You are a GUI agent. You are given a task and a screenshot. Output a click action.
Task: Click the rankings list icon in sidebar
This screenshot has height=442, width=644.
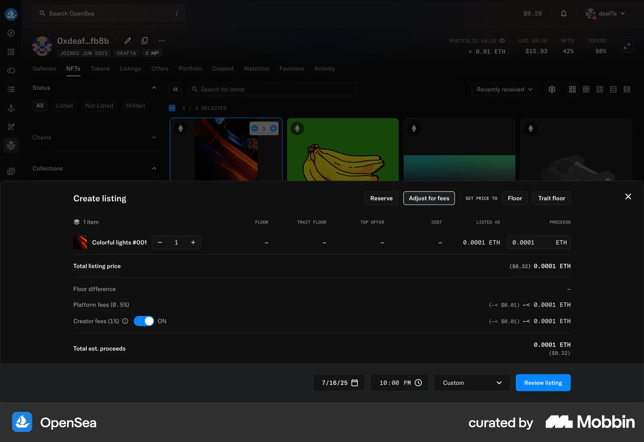coord(11,89)
